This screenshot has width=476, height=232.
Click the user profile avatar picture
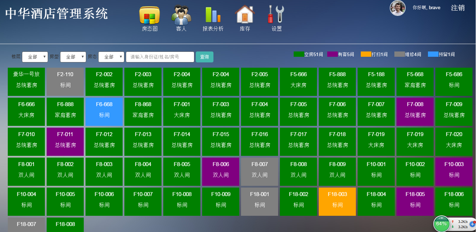pyautogui.click(x=398, y=8)
